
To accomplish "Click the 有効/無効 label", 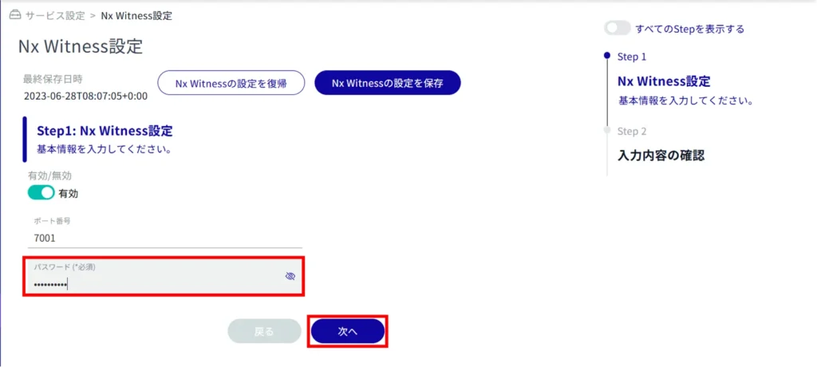I will pyautogui.click(x=49, y=176).
